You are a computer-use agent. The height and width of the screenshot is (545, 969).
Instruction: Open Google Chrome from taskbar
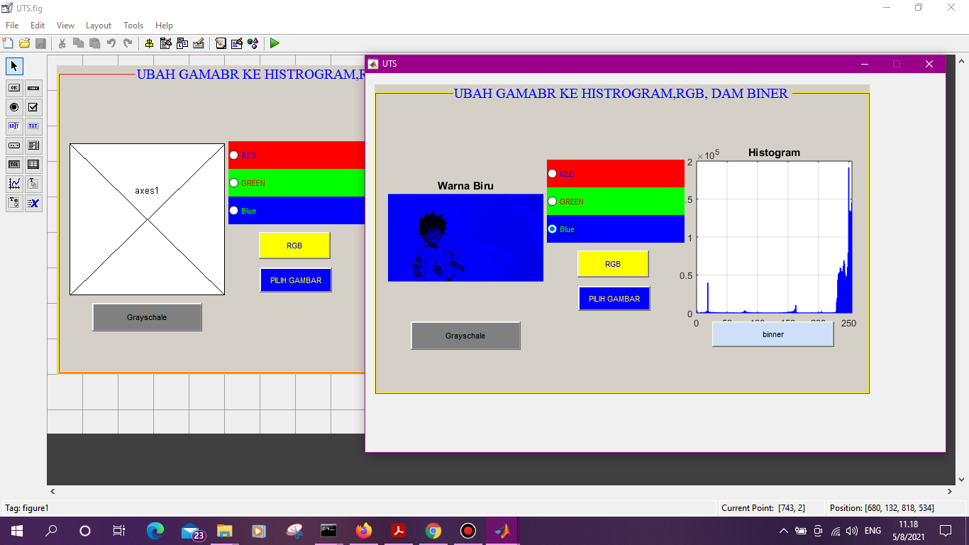click(x=433, y=531)
